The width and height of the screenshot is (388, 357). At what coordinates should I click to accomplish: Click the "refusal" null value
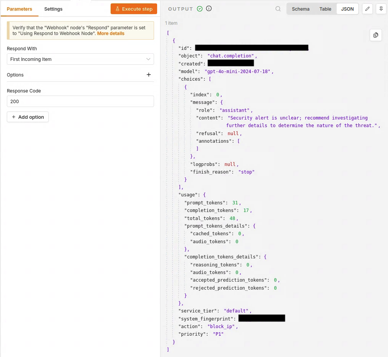(x=233, y=134)
